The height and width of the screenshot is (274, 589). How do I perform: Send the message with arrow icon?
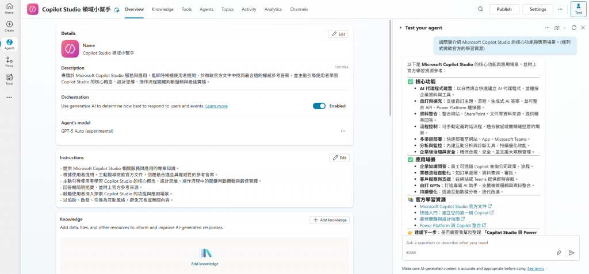pos(572,253)
